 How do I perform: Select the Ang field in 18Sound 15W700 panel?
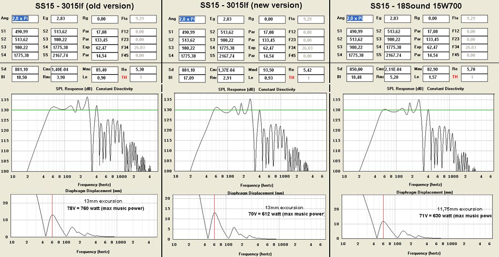point(360,19)
